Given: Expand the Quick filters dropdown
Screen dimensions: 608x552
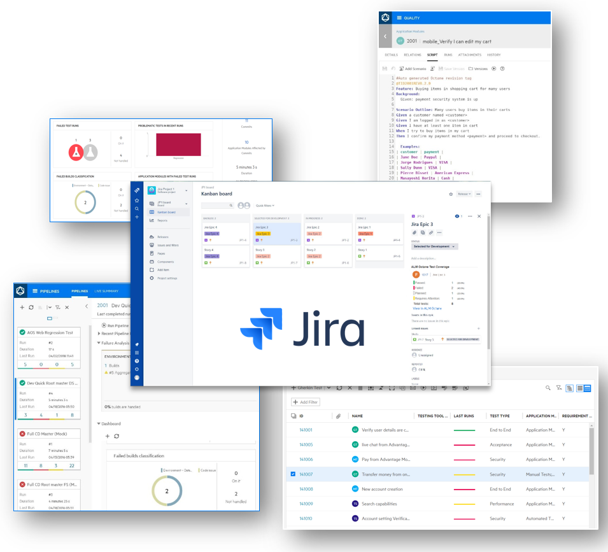Looking at the screenshot, I should click(x=265, y=206).
